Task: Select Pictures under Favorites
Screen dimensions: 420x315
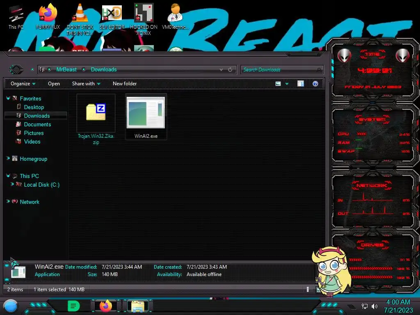Action: pyautogui.click(x=34, y=133)
